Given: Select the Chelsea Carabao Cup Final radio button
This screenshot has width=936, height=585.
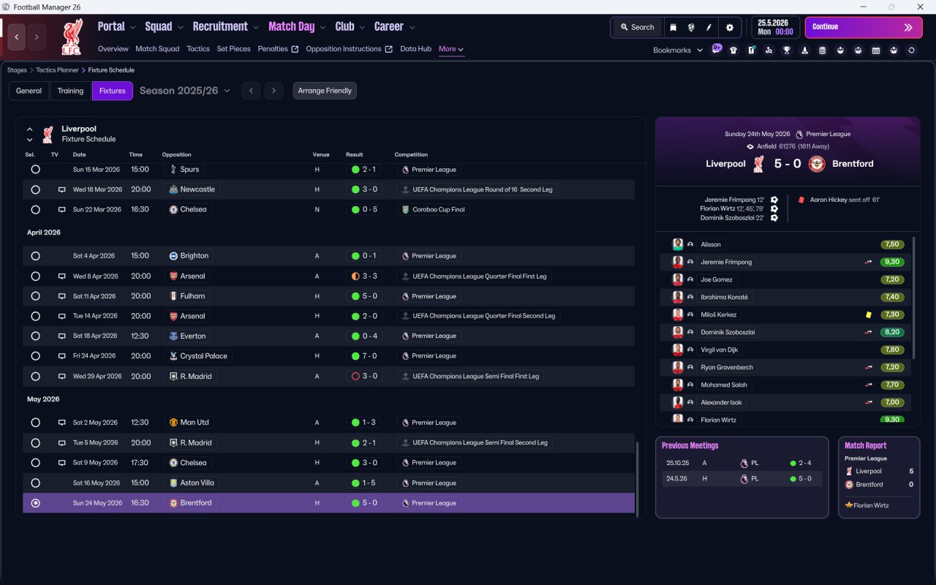Looking at the screenshot, I should point(35,209).
